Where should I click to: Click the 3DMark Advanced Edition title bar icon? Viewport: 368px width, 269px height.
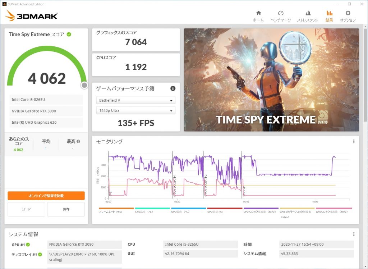[4, 4]
